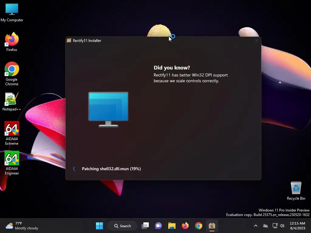Image resolution: width=311 pixels, height=233 pixels.
Task: Select the Notepad++ desktop shortcut
Action: tap(12, 101)
